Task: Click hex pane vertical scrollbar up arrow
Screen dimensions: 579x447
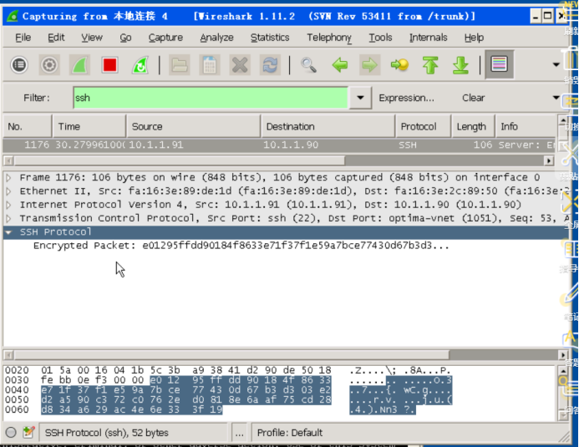Action: click(x=563, y=370)
